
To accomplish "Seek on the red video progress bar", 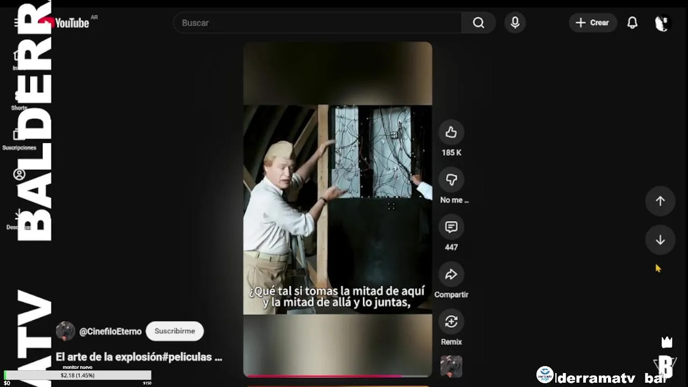I will coord(338,376).
